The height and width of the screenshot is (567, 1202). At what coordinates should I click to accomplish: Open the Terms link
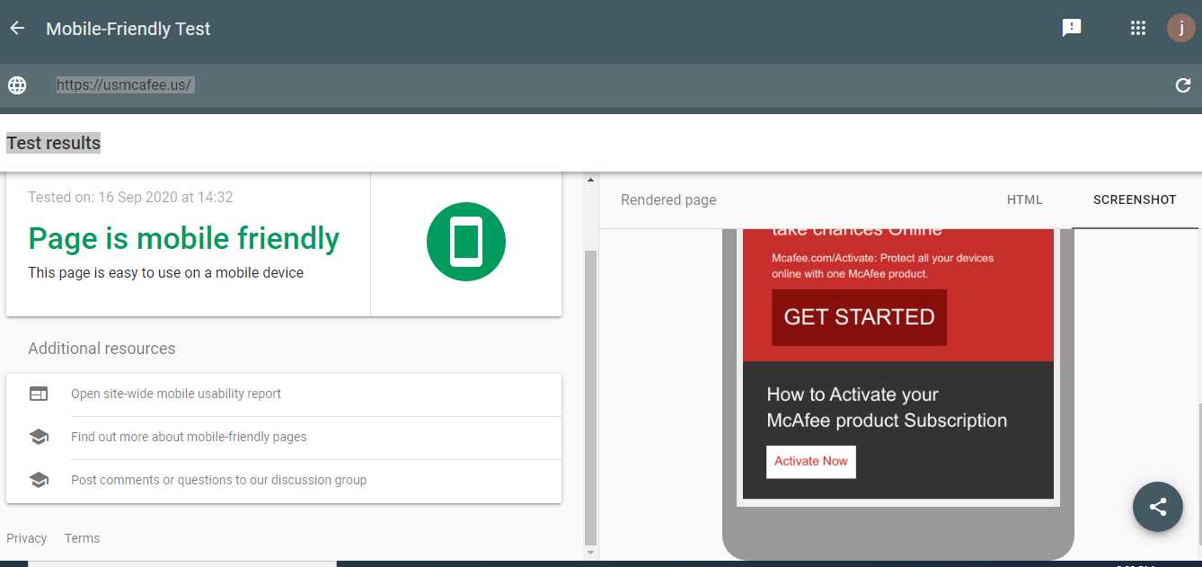82,538
